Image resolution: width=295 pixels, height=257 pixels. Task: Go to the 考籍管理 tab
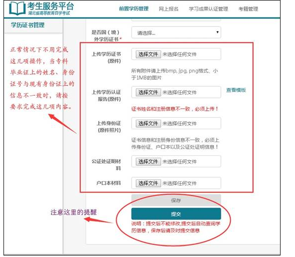(x=248, y=8)
